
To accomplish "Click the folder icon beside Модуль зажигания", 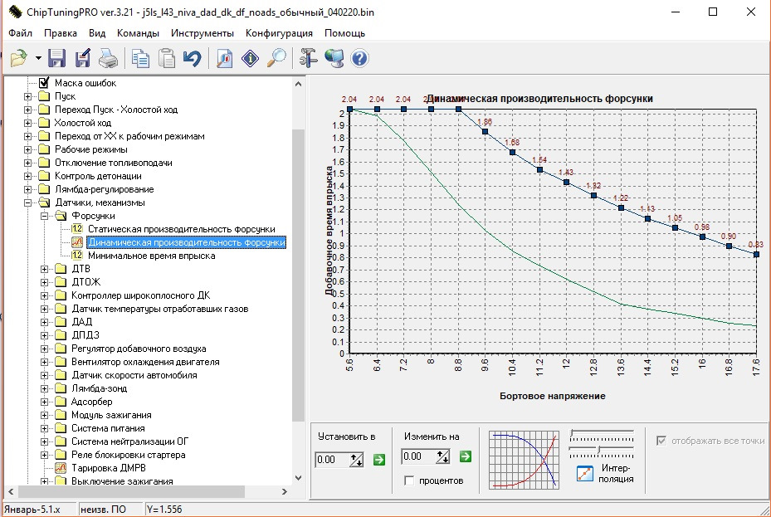I will click(x=61, y=415).
